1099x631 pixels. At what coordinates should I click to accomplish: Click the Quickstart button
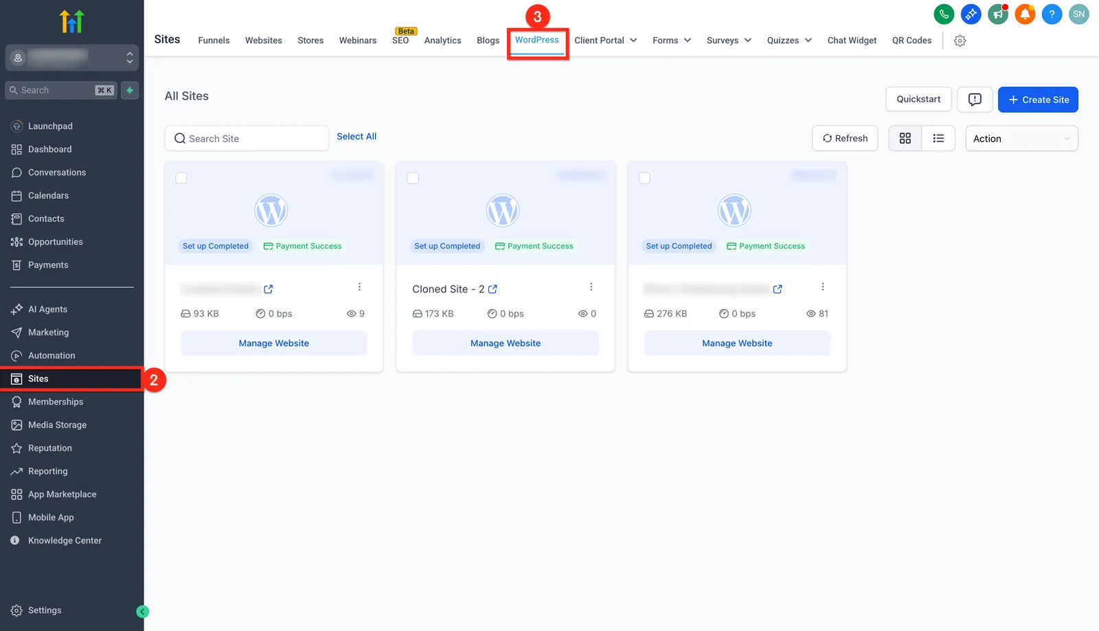coord(918,100)
